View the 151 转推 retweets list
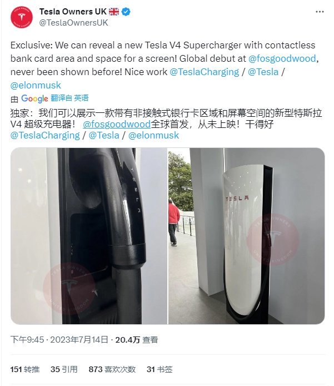Viewport: 334px width, 386px height. click(x=25, y=369)
